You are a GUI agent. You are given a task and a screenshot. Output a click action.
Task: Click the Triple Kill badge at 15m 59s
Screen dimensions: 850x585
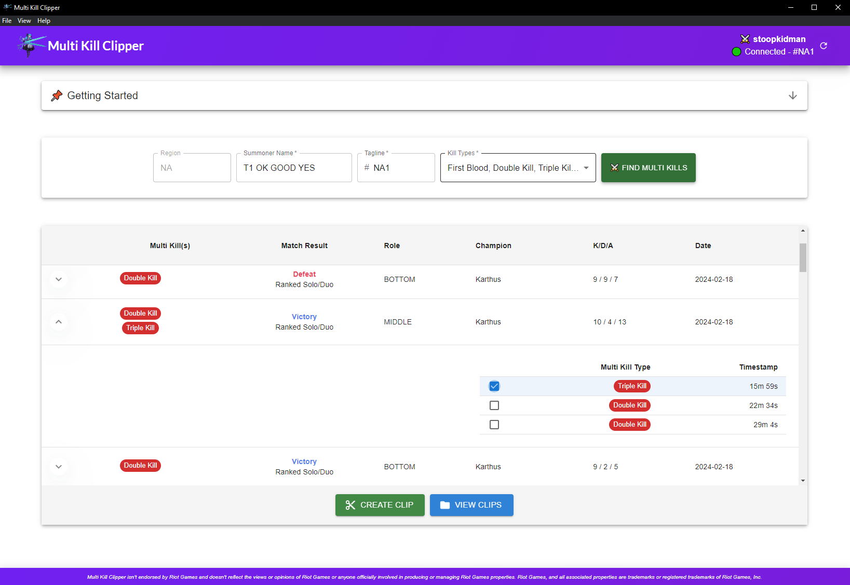tap(632, 386)
